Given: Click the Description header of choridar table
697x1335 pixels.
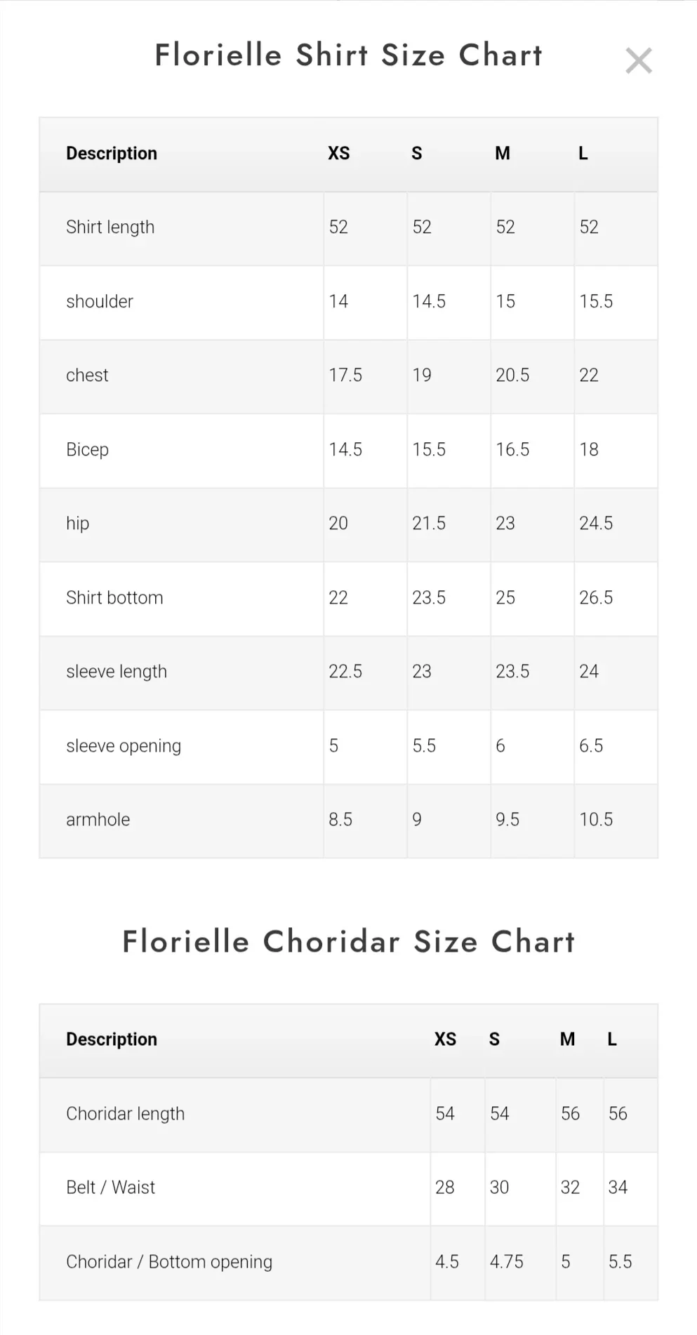Looking at the screenshot, I should point(112,1040).
